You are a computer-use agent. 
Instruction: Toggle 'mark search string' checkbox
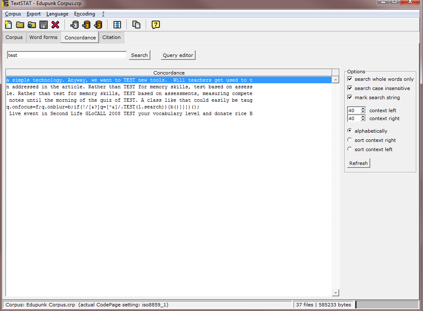[x=350, y=97]
